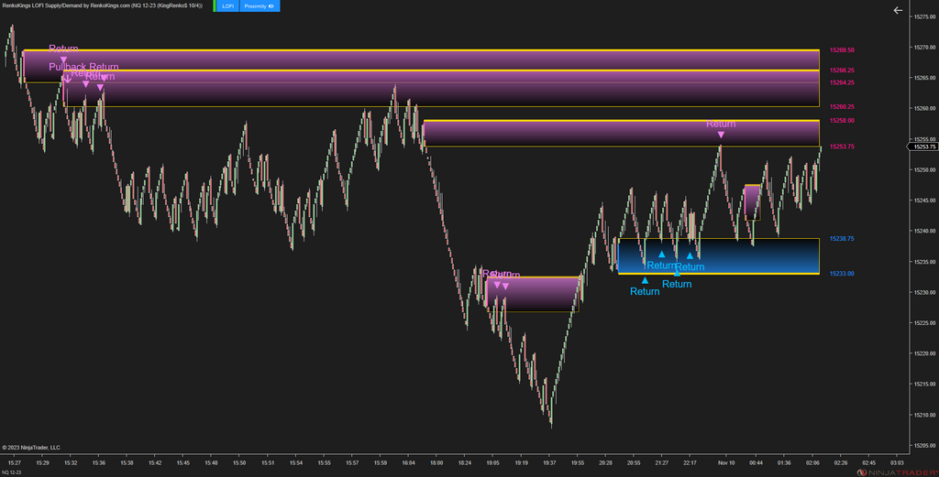Click the lowest blue Return label under demand zone
The image size is (939, 477).
pos(645,292)
